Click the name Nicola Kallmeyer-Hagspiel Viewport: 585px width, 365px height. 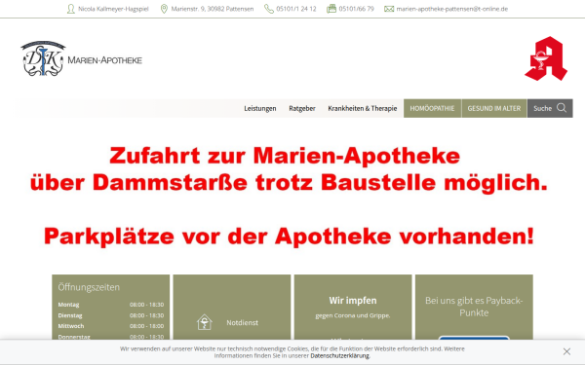tap(113, 9)
